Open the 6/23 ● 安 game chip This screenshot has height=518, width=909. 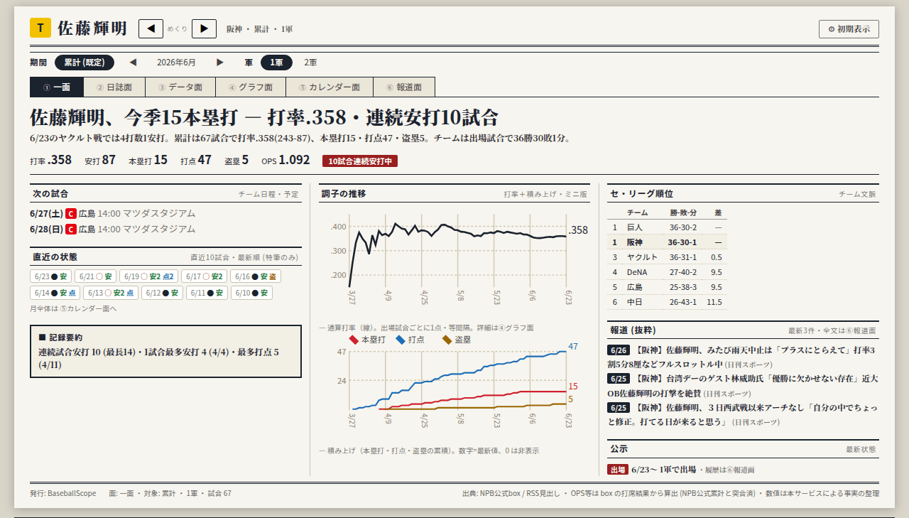(x=51, y=276)
